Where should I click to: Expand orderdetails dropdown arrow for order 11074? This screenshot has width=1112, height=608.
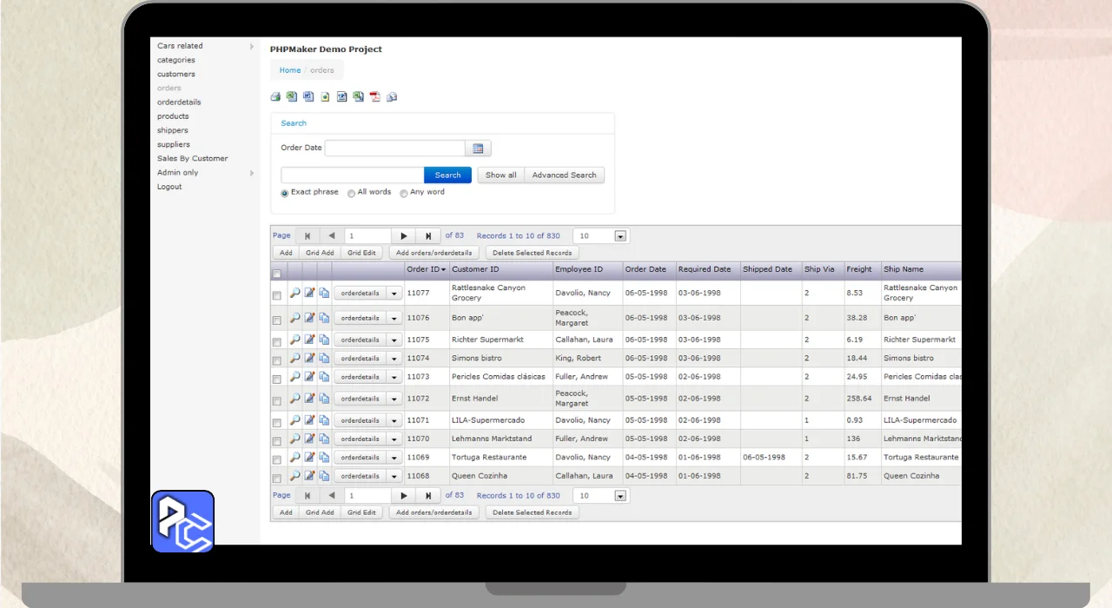coord(394,359)
